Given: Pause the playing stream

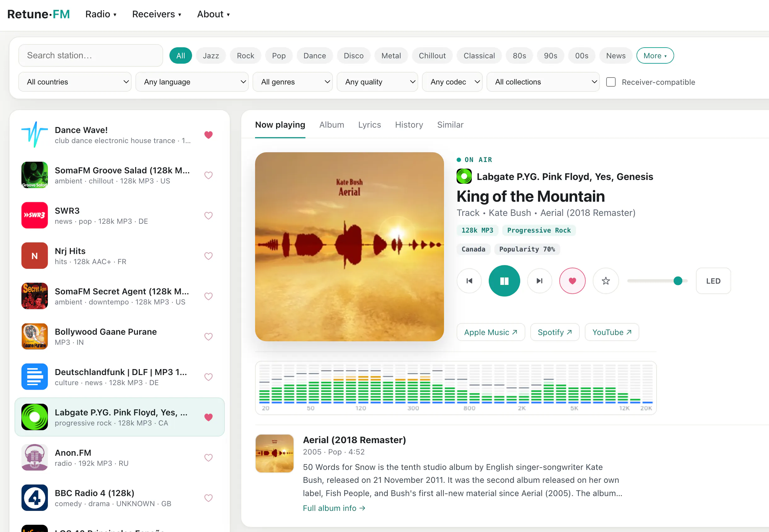Looking at the screenshot, I should (504, 281).
